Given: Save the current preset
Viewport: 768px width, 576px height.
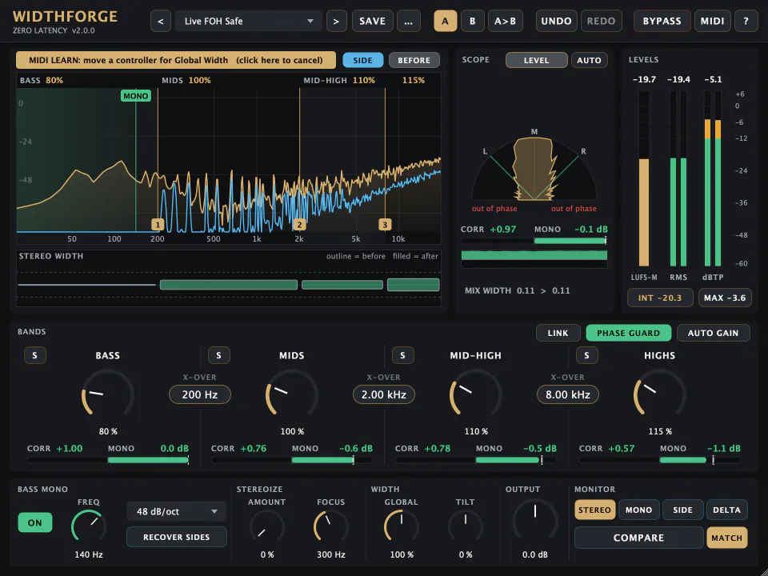Looking at the screenshot, I should (x=372, y=21).
